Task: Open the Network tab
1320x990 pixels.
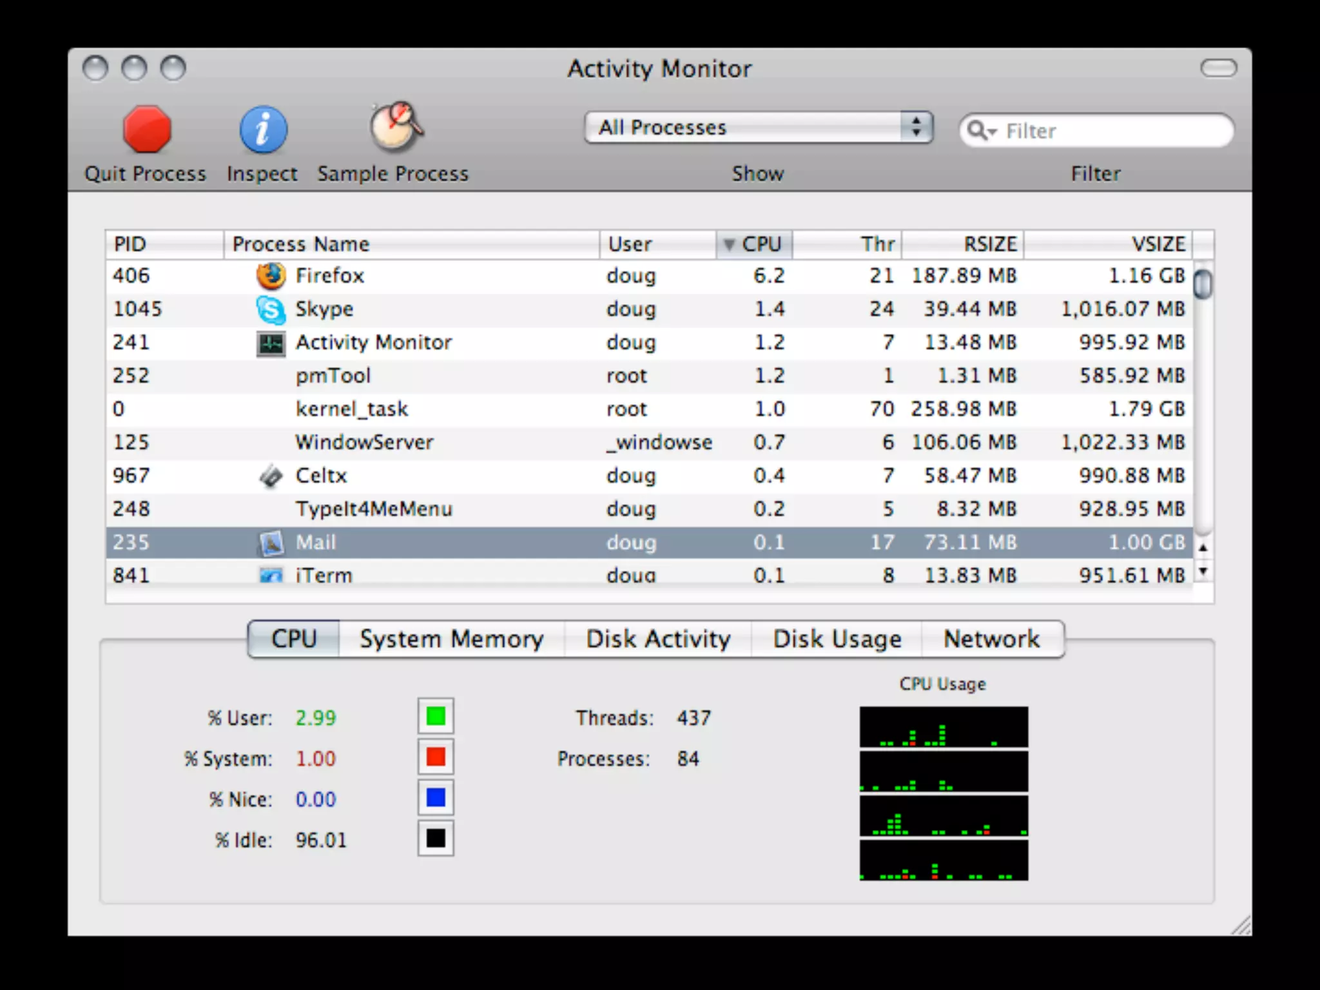Action: (x=991, y=639)
